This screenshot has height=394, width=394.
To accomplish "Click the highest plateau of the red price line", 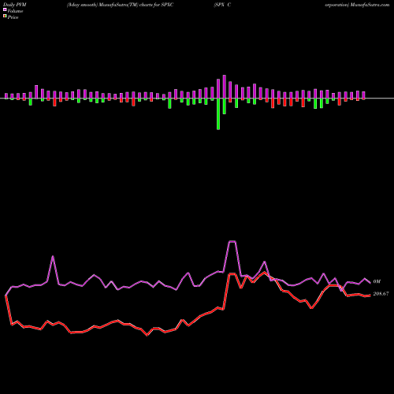I will point(232,274).
